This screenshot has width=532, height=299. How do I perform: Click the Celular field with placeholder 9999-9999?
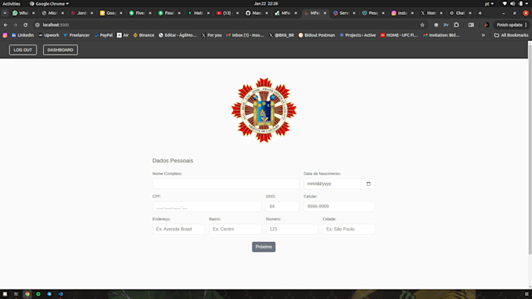(x=339, y=206)
